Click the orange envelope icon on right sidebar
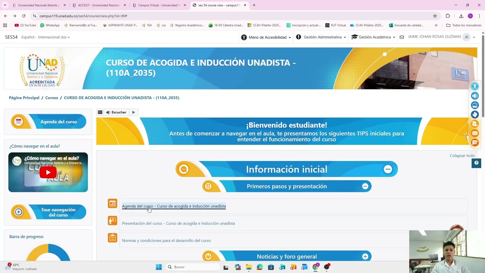 click(475, 133)
